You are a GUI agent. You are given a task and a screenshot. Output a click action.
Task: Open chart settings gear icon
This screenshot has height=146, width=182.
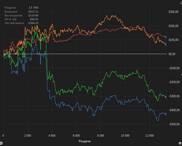(x=1, y=143)
